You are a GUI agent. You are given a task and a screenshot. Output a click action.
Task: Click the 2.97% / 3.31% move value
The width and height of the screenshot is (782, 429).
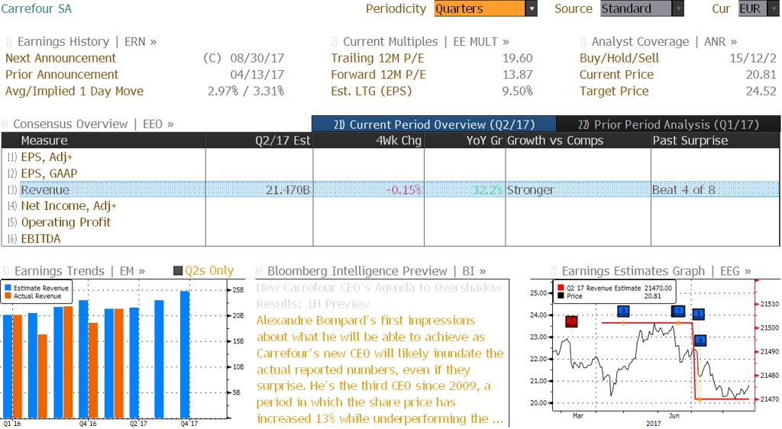click(246, 91)
